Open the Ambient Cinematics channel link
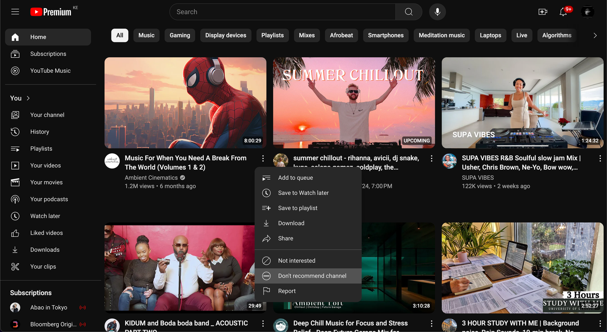Viewport: 607px width, 332px height. 151,177
